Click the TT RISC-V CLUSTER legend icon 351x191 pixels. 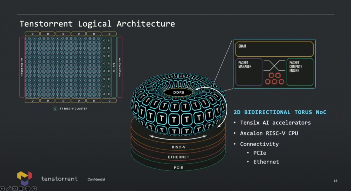click(x=55, y=109)
